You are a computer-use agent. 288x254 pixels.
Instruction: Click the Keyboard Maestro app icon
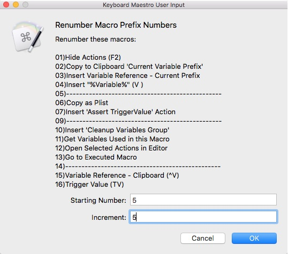(28, 36)
